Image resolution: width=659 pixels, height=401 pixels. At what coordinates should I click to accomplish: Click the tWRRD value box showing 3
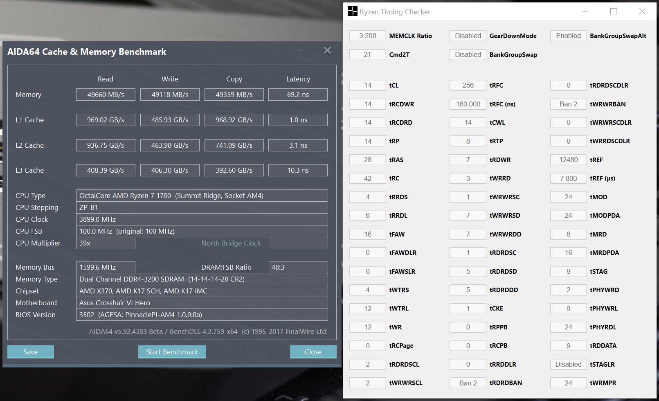[468, 178]
